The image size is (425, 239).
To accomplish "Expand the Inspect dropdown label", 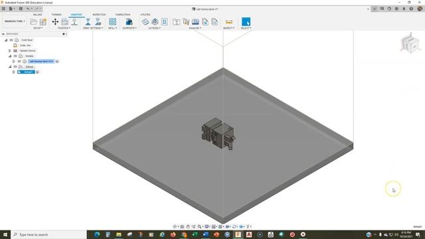I will 229,28.
